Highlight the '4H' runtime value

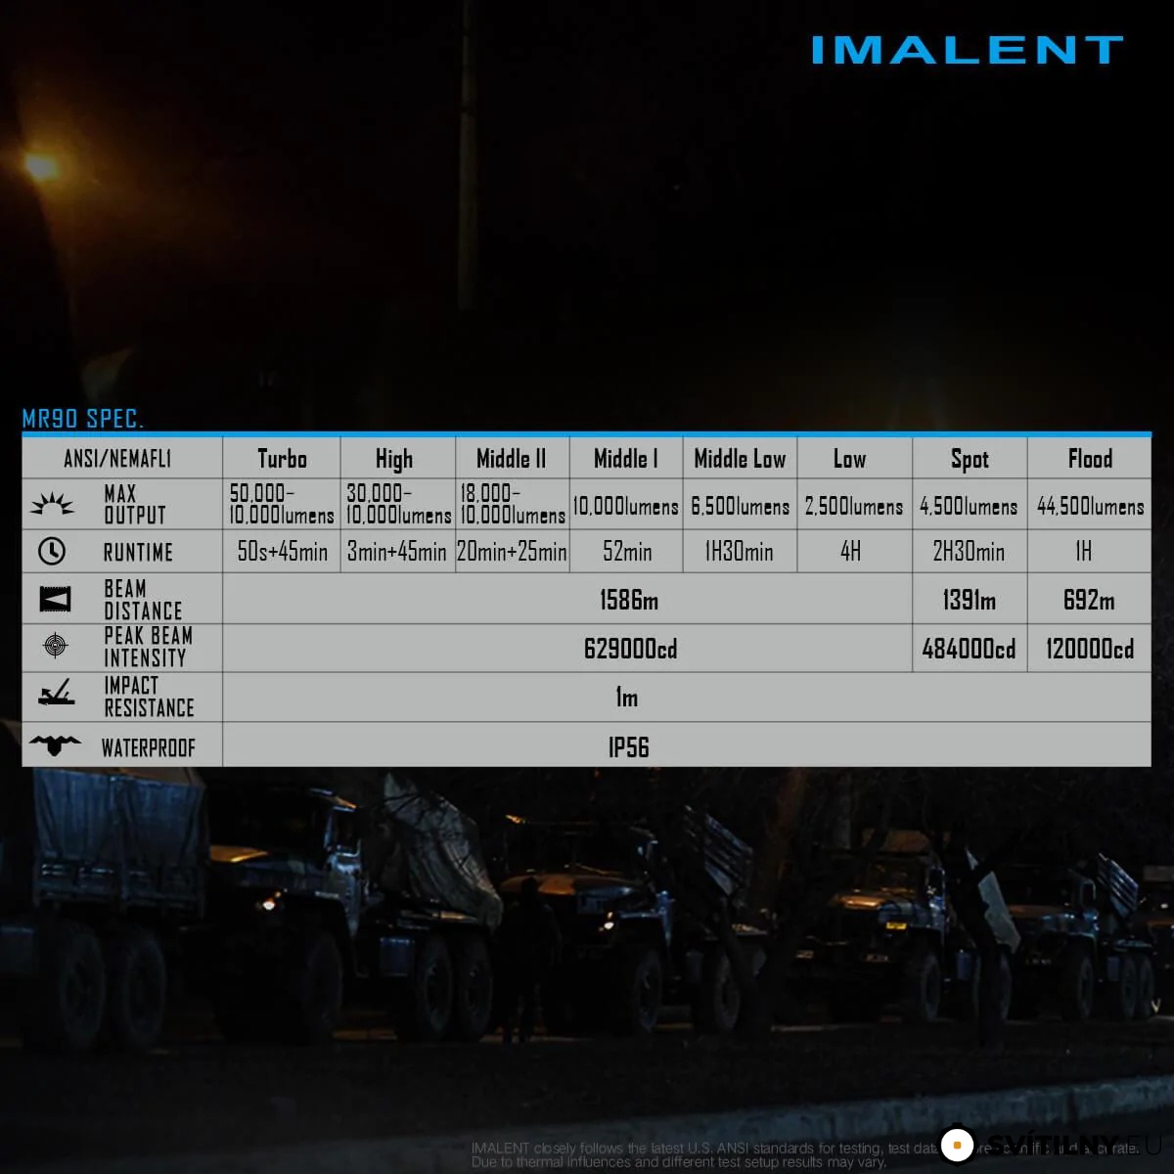tap(851, 552)
